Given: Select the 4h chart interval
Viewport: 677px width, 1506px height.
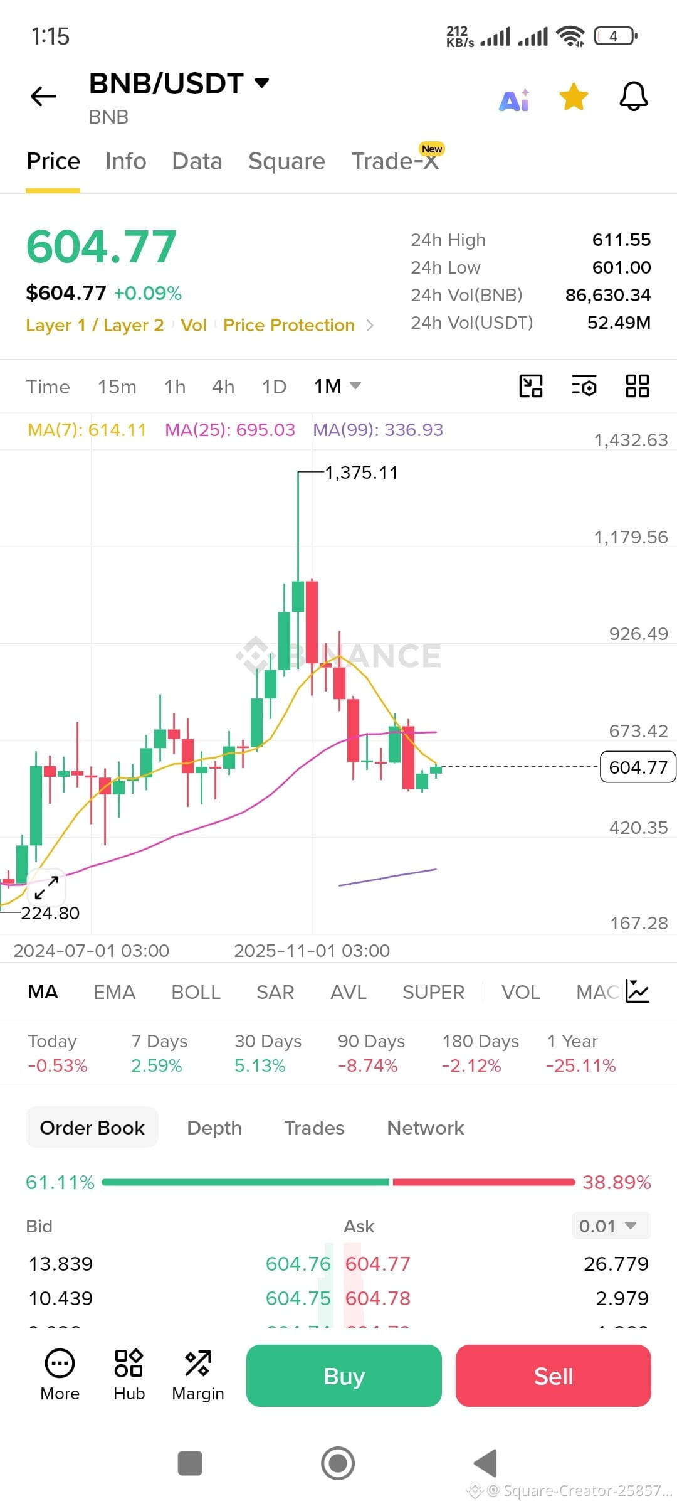Looking at the screenshot, I should click(x=223, y=387).
